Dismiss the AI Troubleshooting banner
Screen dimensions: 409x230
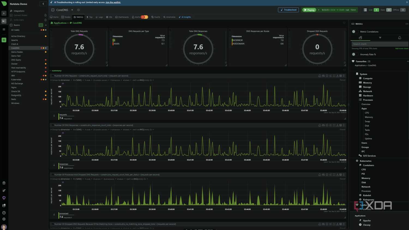(x=407, y=2)
